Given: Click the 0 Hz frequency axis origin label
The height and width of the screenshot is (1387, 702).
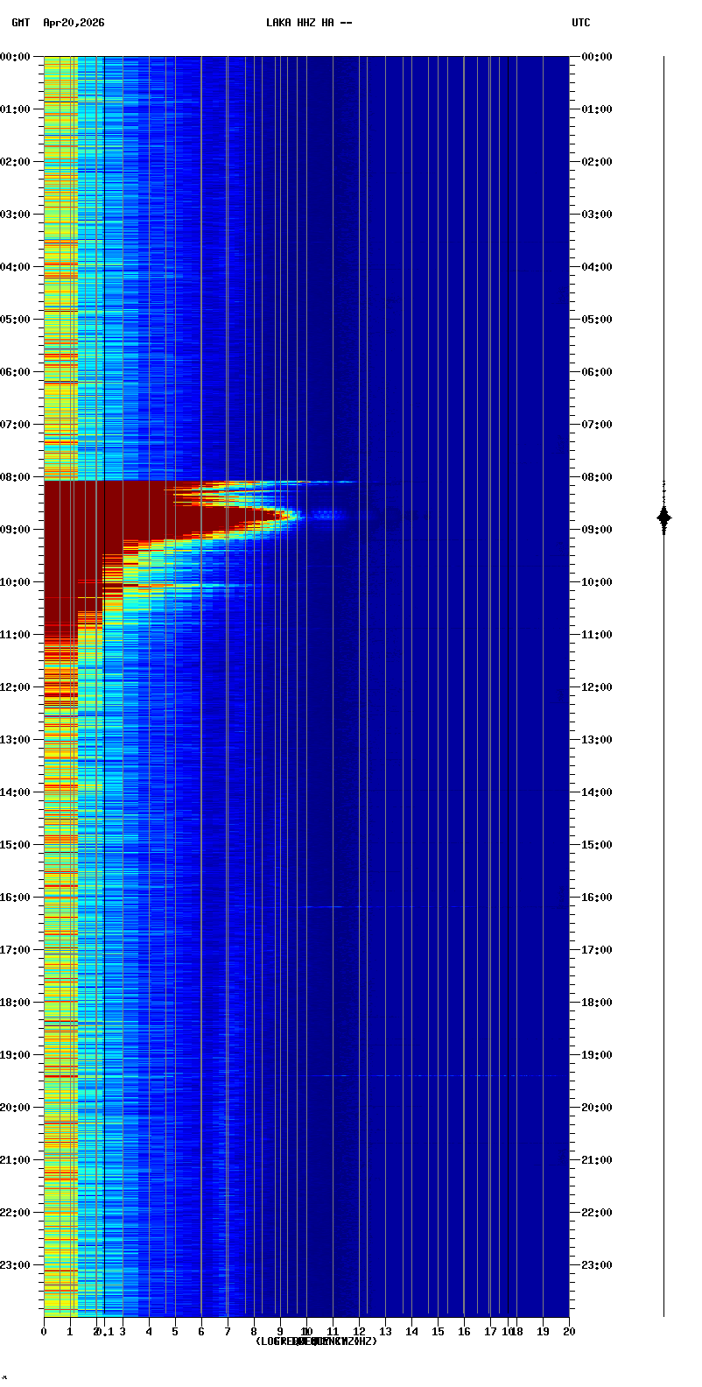Looking at the screenshot, I should coord(44,1332).
